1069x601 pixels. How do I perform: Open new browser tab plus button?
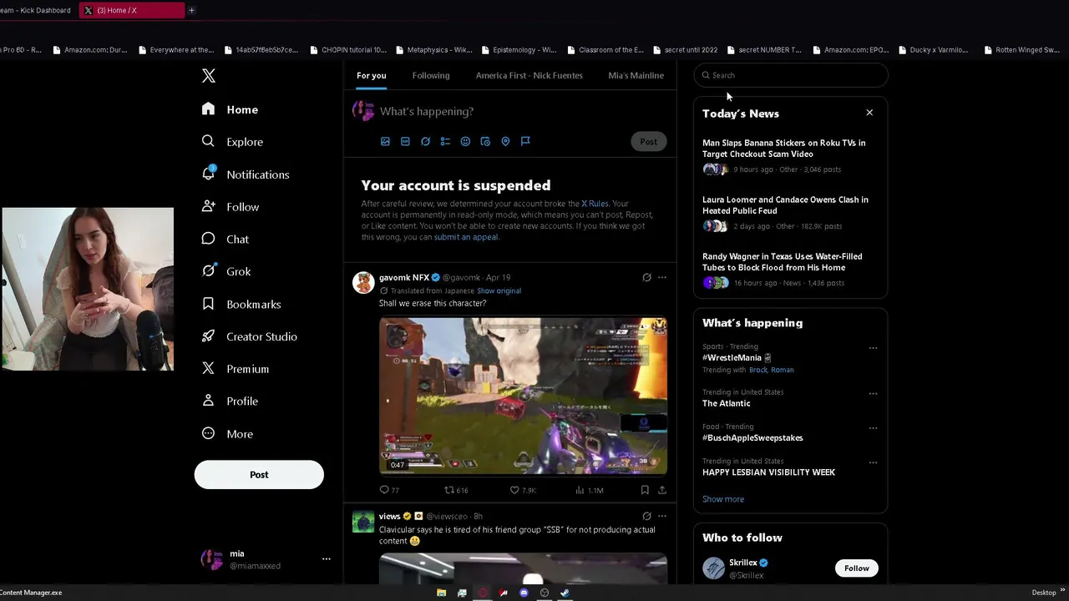pyautogui.click(x=191, y=10)
